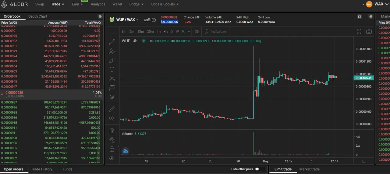Select the zoom in tool
The height and width of the screenshot is (174, 390).
[x=112, y=118]
